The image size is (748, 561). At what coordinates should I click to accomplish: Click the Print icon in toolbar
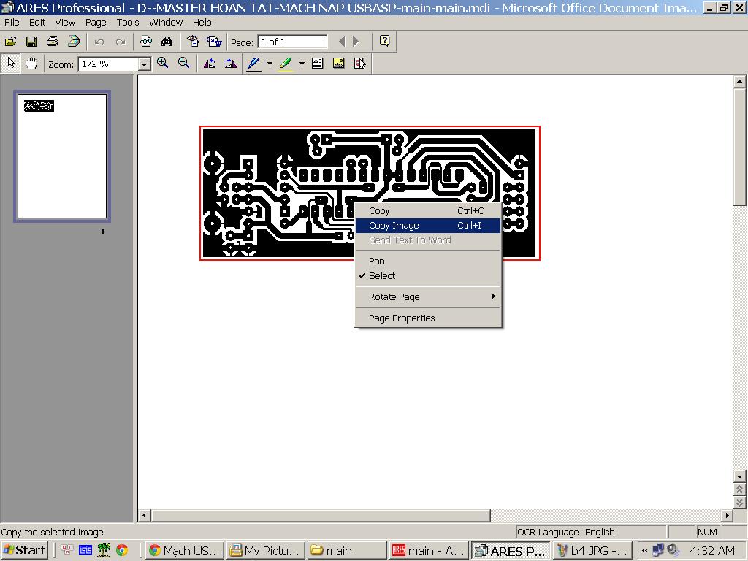tap(53, 42)
